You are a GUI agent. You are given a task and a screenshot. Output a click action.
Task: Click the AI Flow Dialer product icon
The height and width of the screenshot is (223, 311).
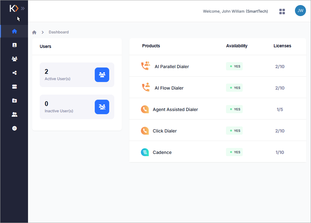coord(146,87)
